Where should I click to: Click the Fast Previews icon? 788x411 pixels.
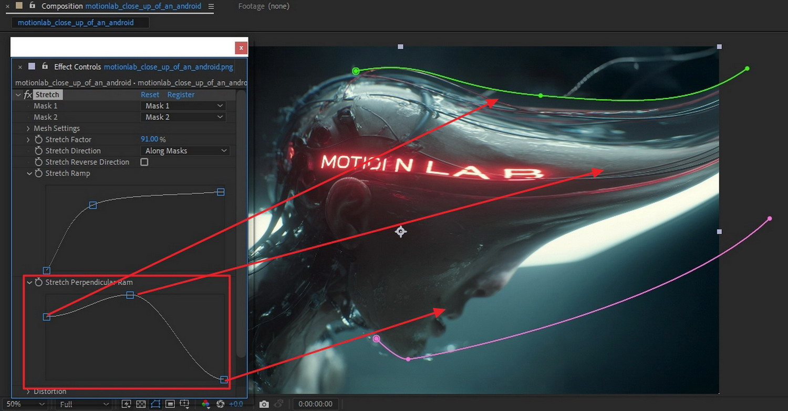pyautogui.click(x=126, y=404)
